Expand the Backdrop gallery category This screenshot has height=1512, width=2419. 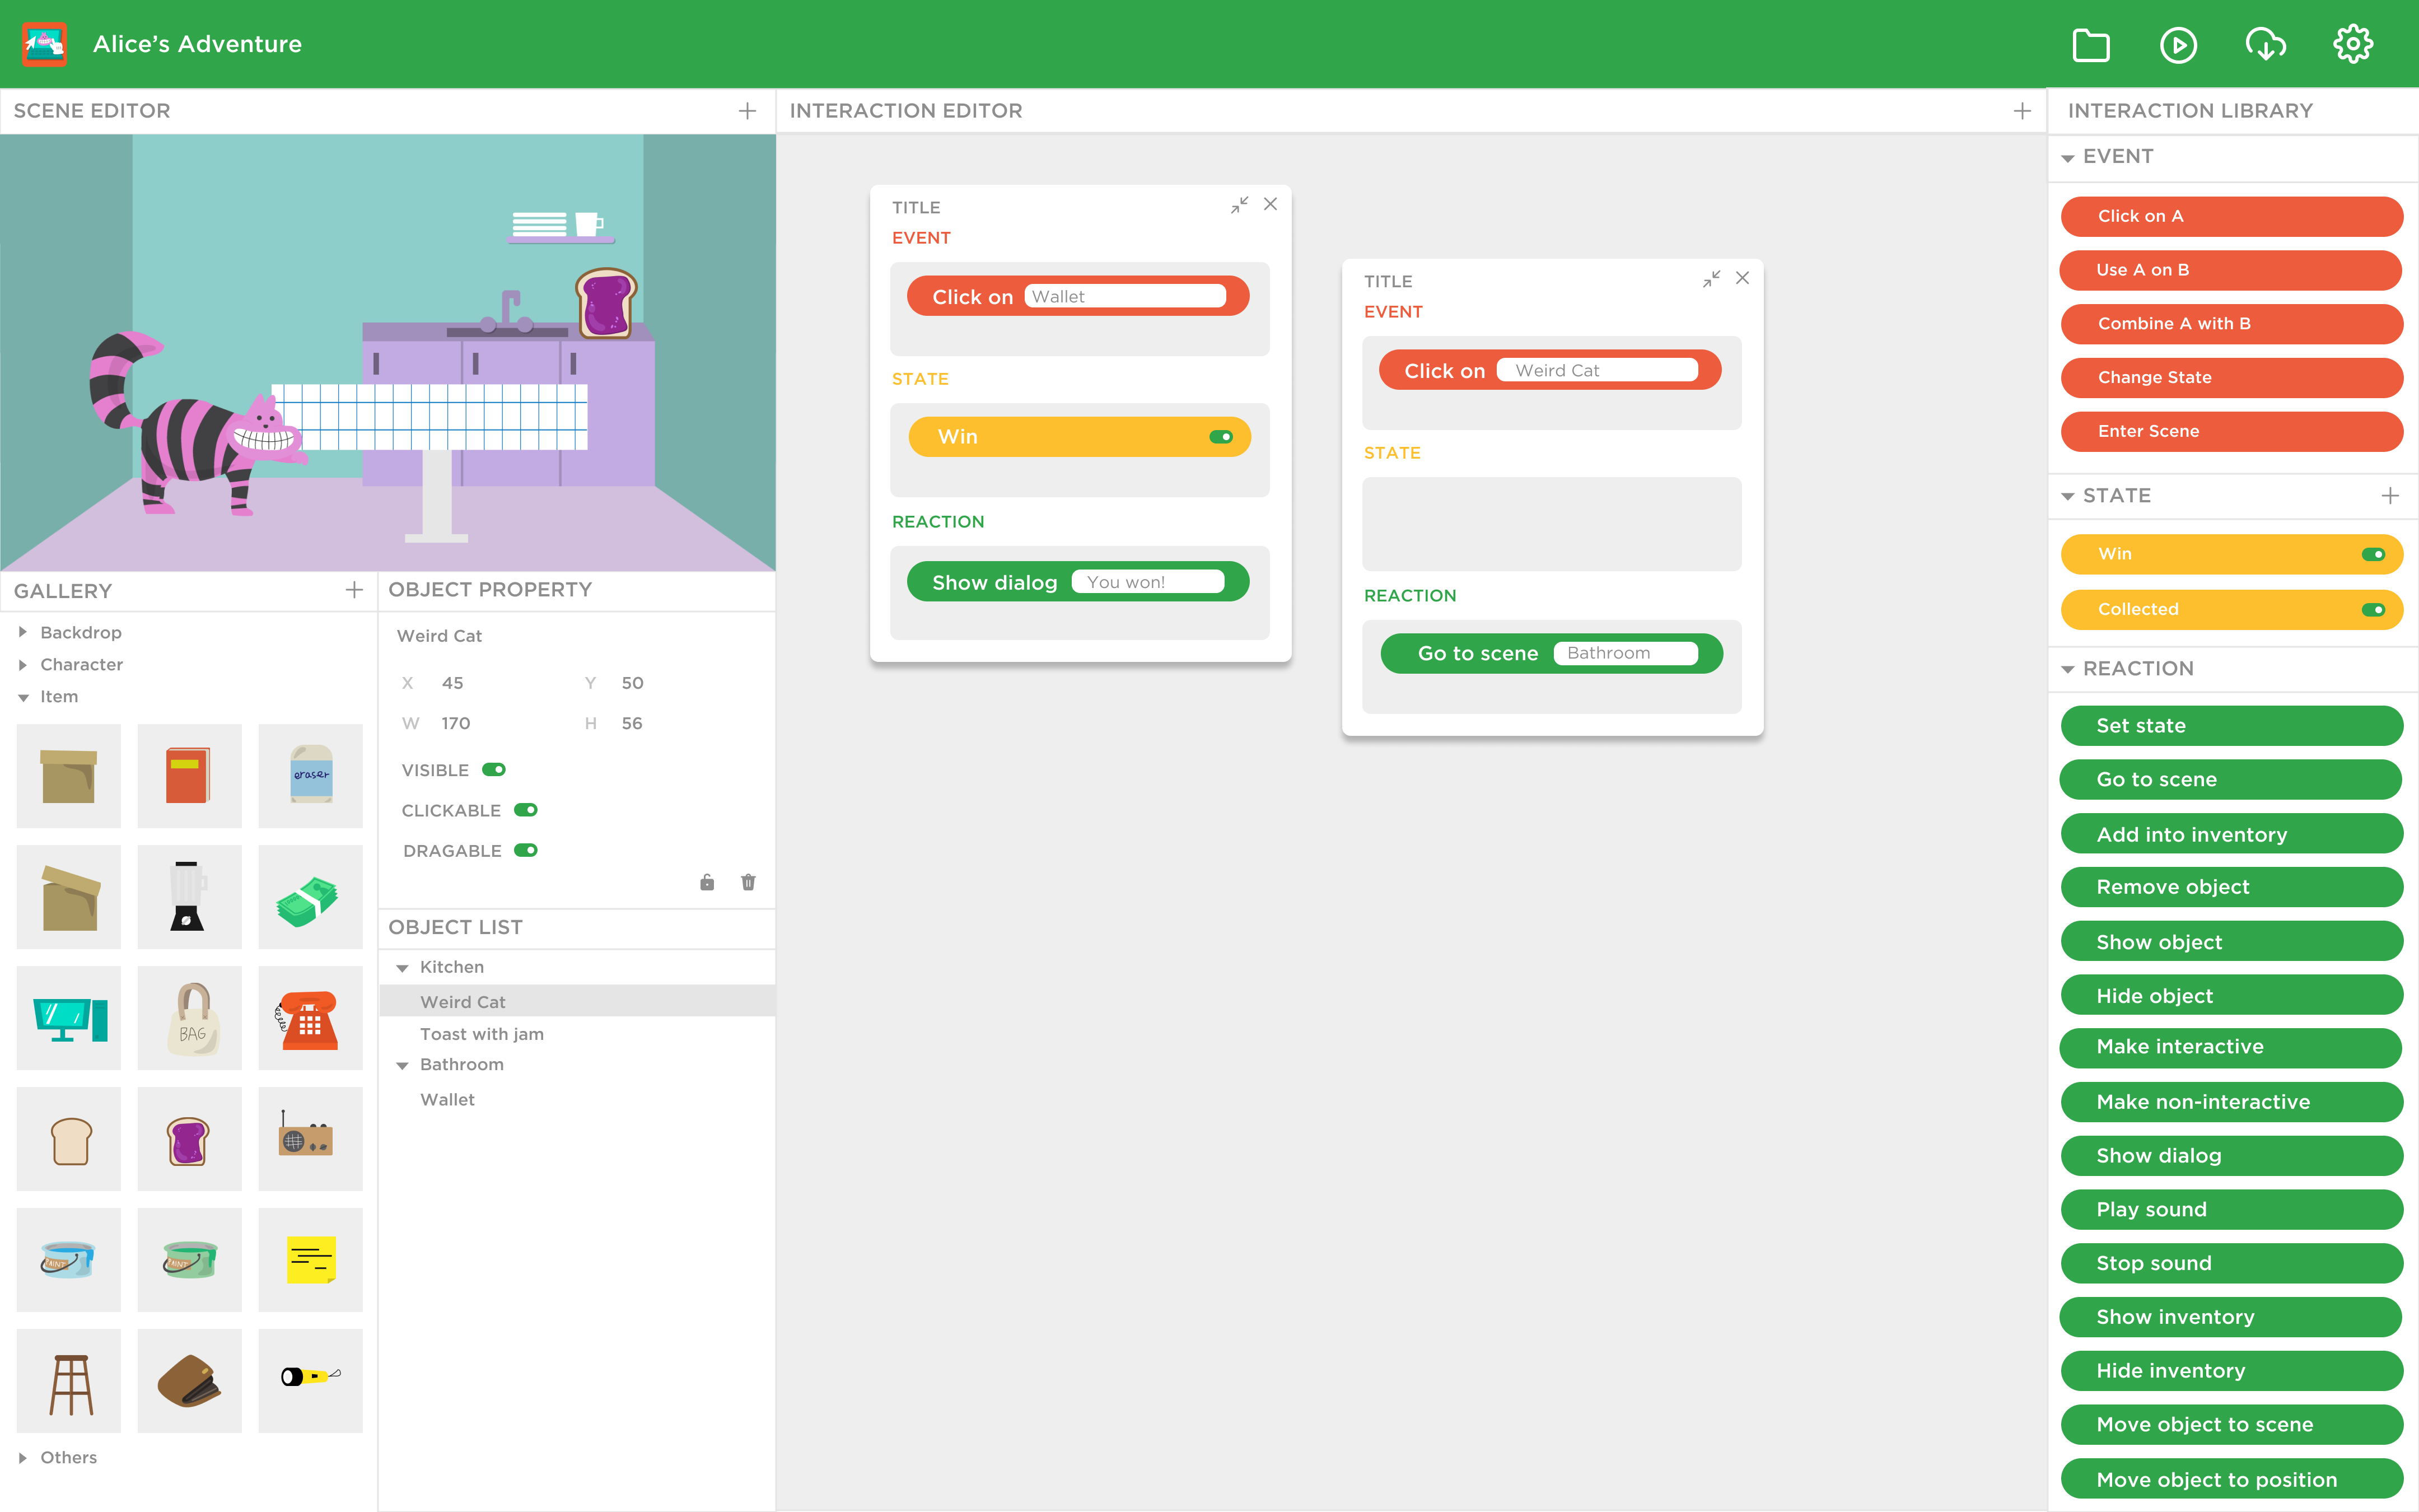pyautogui.click(x=23, y=632)
